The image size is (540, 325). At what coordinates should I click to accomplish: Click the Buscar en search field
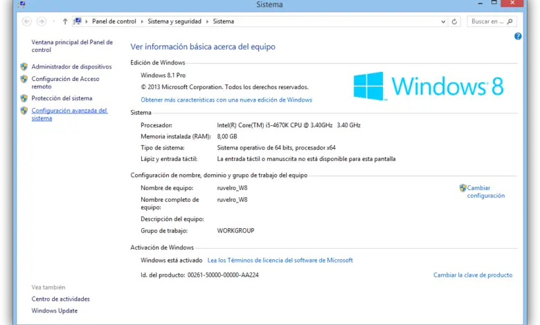[x=492, y=21]
